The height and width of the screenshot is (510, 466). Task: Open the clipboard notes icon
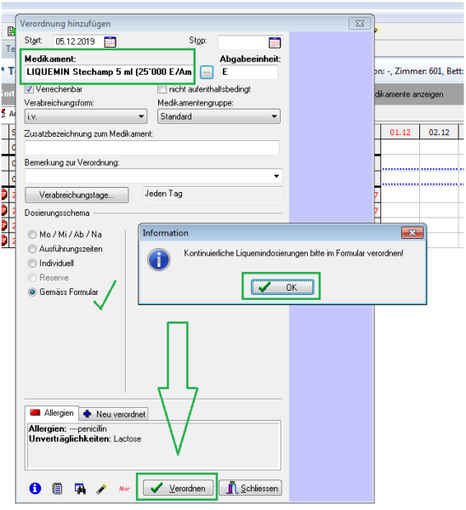coord(57,488)
